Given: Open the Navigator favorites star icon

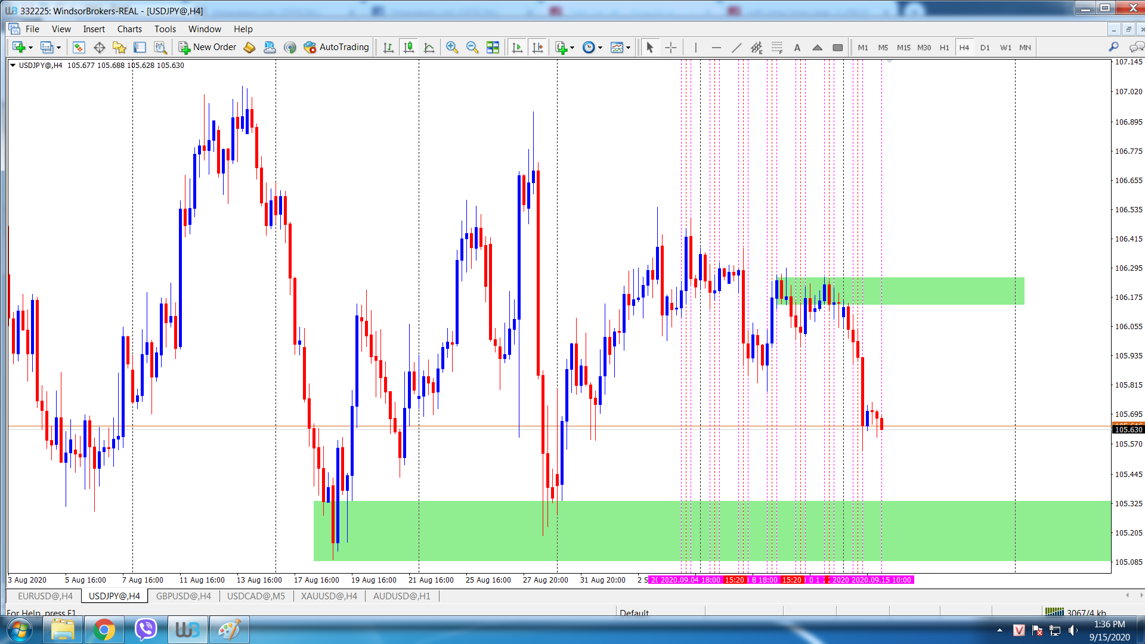Looking at the screenshot, I should click(119, 47).
